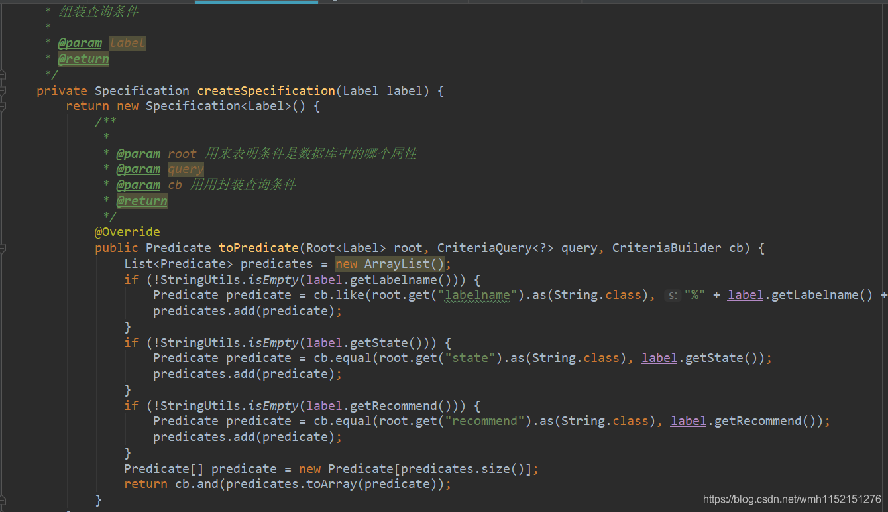Click List<Predicate> type declaration
888x512 pixels.
(x=178, y=264)
